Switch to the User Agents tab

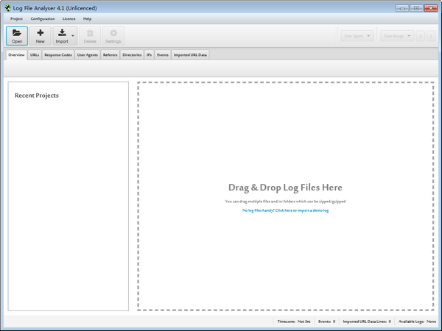pos(88,55)
